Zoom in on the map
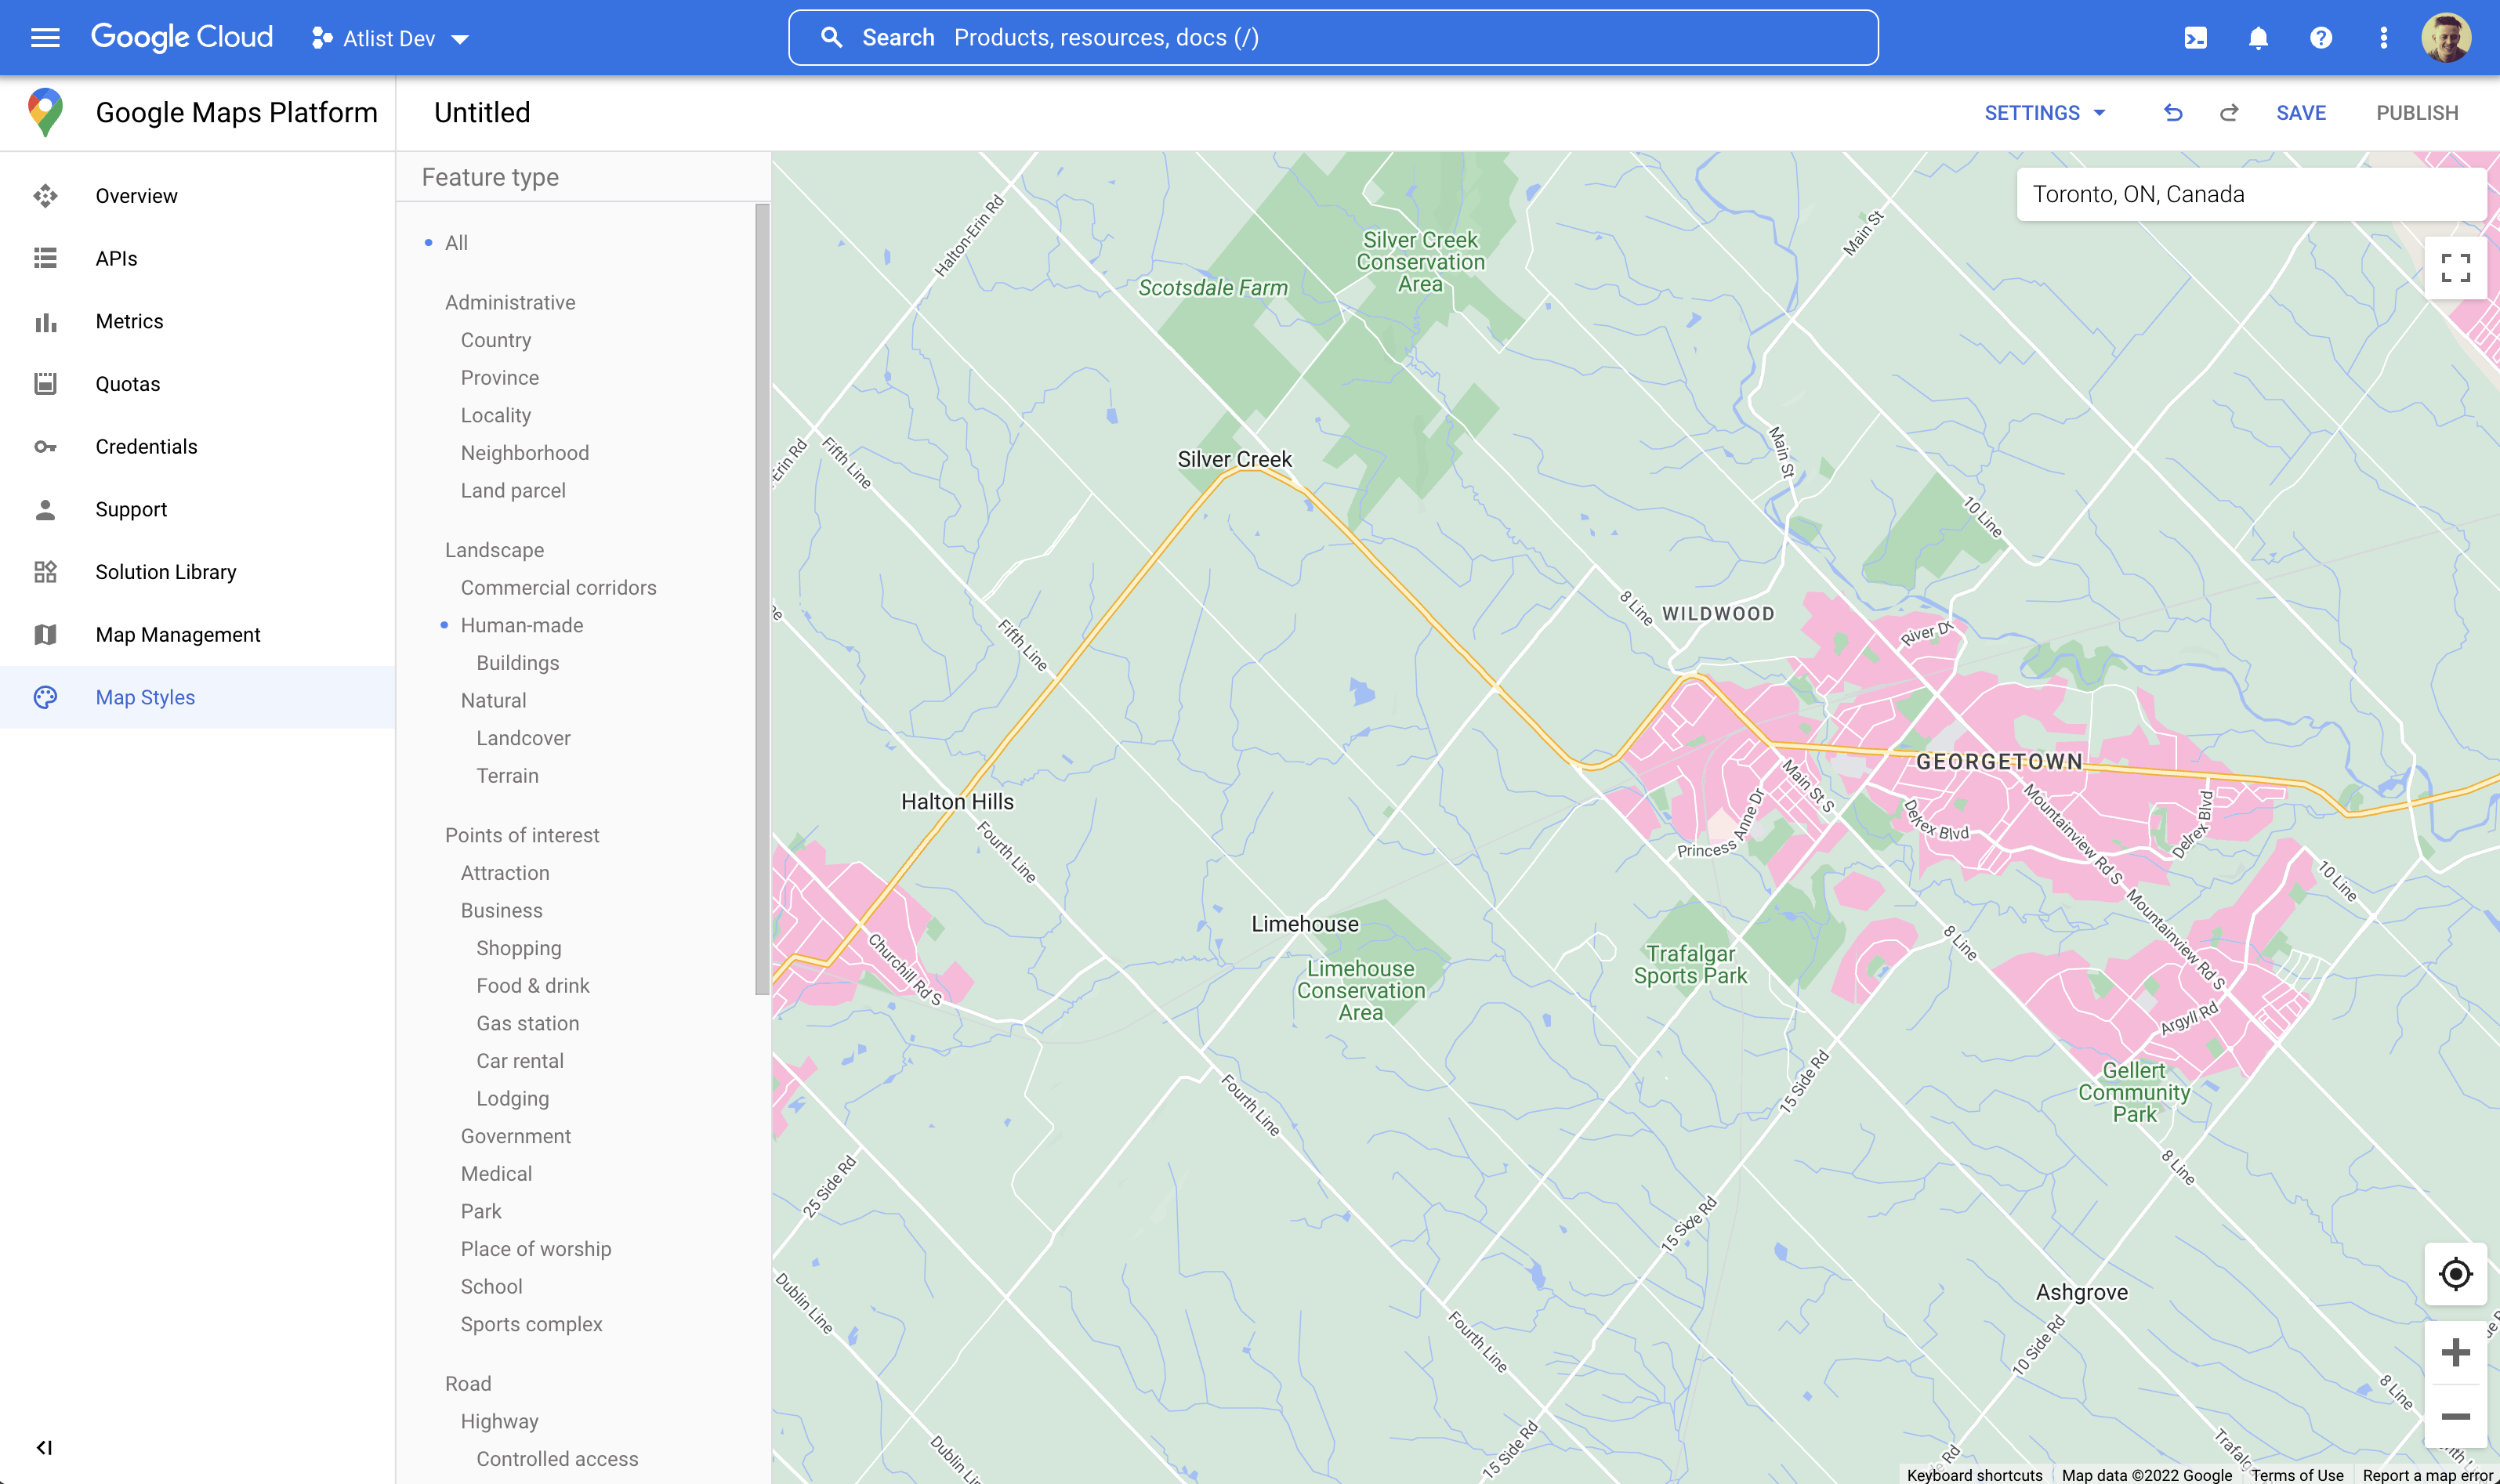This screenshot has height=1484, width=2500. tap(2455, 1352)
